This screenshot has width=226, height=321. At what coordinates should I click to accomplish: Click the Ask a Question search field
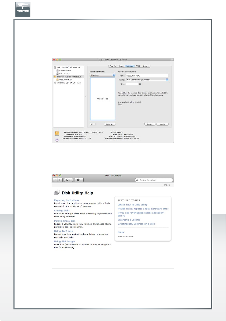pyautogui.click(x=154, y=180)
